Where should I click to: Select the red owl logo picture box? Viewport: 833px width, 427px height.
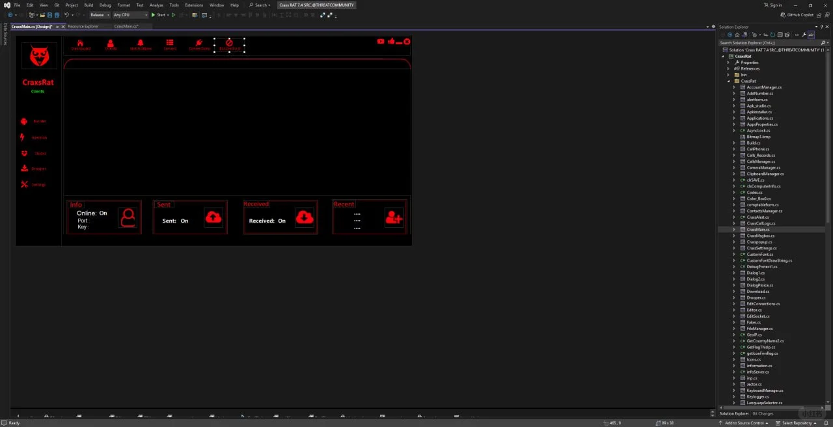39,56
